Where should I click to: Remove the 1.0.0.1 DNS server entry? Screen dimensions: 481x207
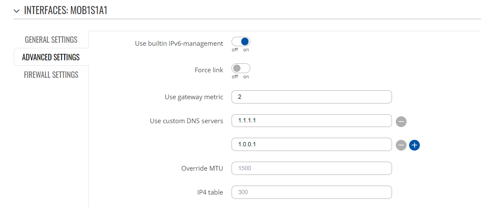pyautogui.click(x=401, y=145)
